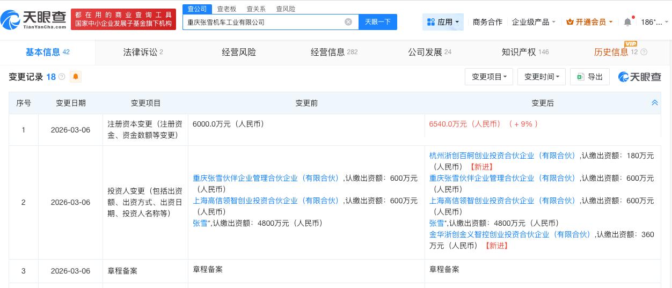Click the 变更日期 column header
672x288 pixels.
(x=71, y=103)
